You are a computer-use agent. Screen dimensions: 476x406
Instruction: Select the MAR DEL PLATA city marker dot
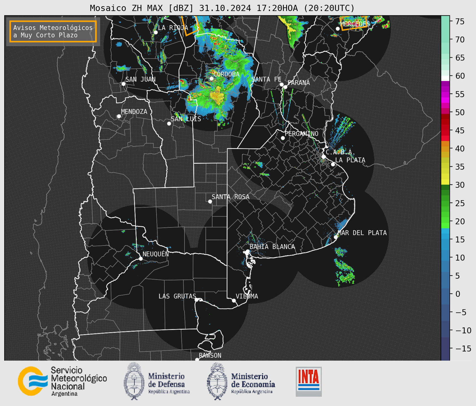click(336, 237)
